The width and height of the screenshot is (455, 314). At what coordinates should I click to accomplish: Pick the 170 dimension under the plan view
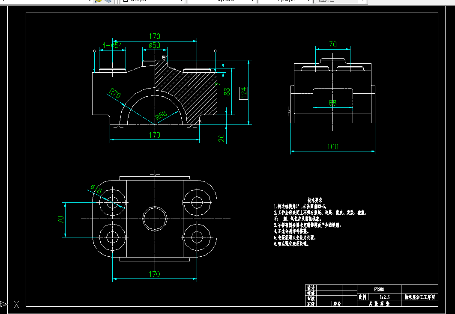(x=154, y=274)
